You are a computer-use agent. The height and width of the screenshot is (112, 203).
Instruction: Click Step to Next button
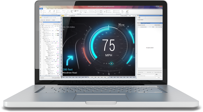click(x=150, y=72)
